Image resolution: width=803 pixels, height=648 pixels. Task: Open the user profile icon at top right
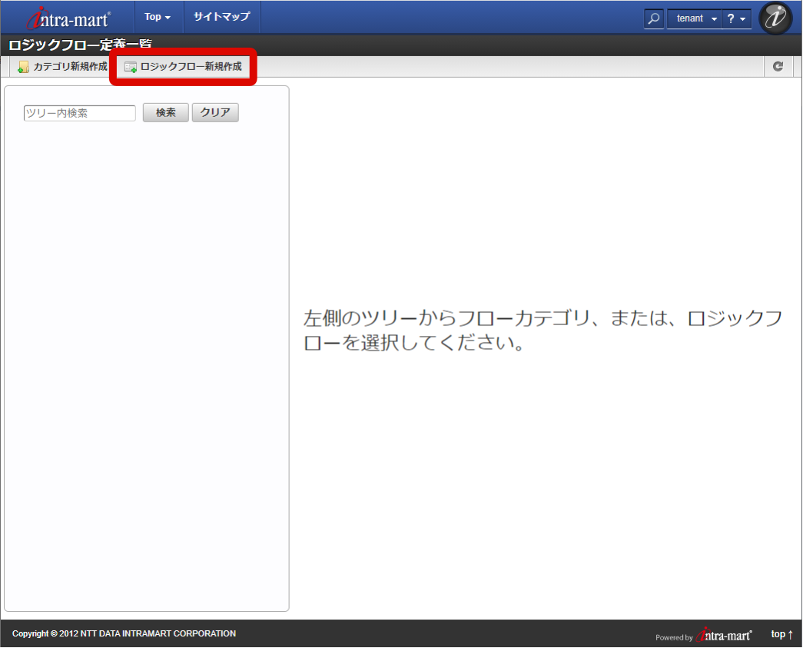click(775, 18)
